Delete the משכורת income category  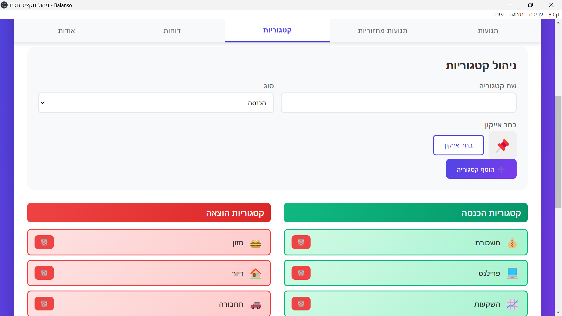pyautogui.click(x=301, y=242)
